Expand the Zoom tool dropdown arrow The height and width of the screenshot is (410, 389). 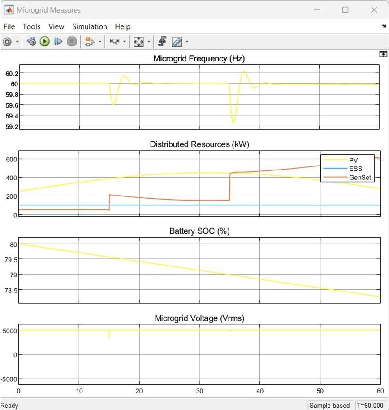pyautogui.click(x=125, y=42)
